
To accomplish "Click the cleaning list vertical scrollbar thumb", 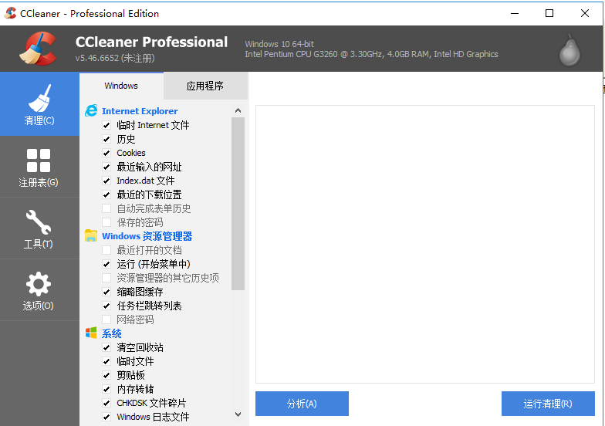I will [238, 202].
